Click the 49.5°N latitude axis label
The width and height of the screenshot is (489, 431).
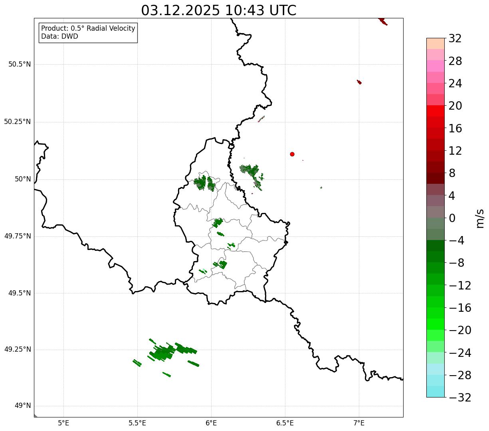tap(20, 293)
